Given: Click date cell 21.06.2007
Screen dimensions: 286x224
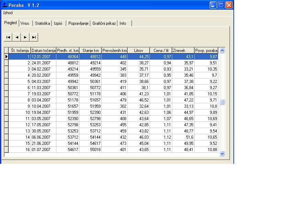Looking at the screenshot, I should pyautogui.click(x=43, y=143).
